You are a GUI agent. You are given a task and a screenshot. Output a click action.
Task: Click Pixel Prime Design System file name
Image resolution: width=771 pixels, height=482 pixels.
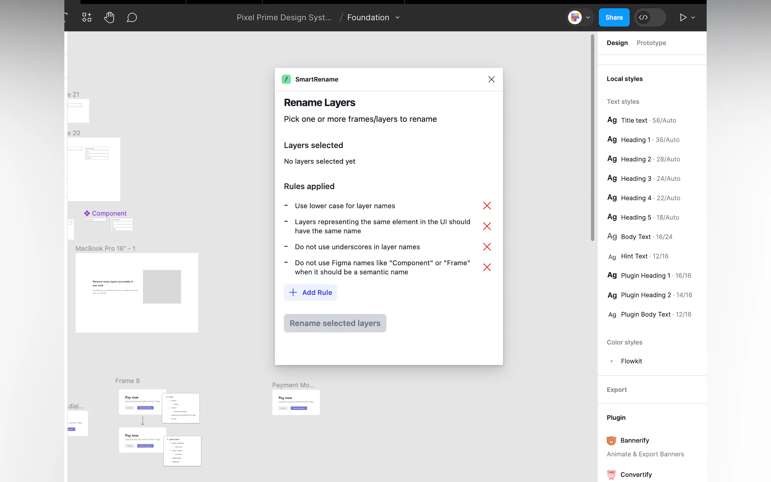(x=284, y=18)
